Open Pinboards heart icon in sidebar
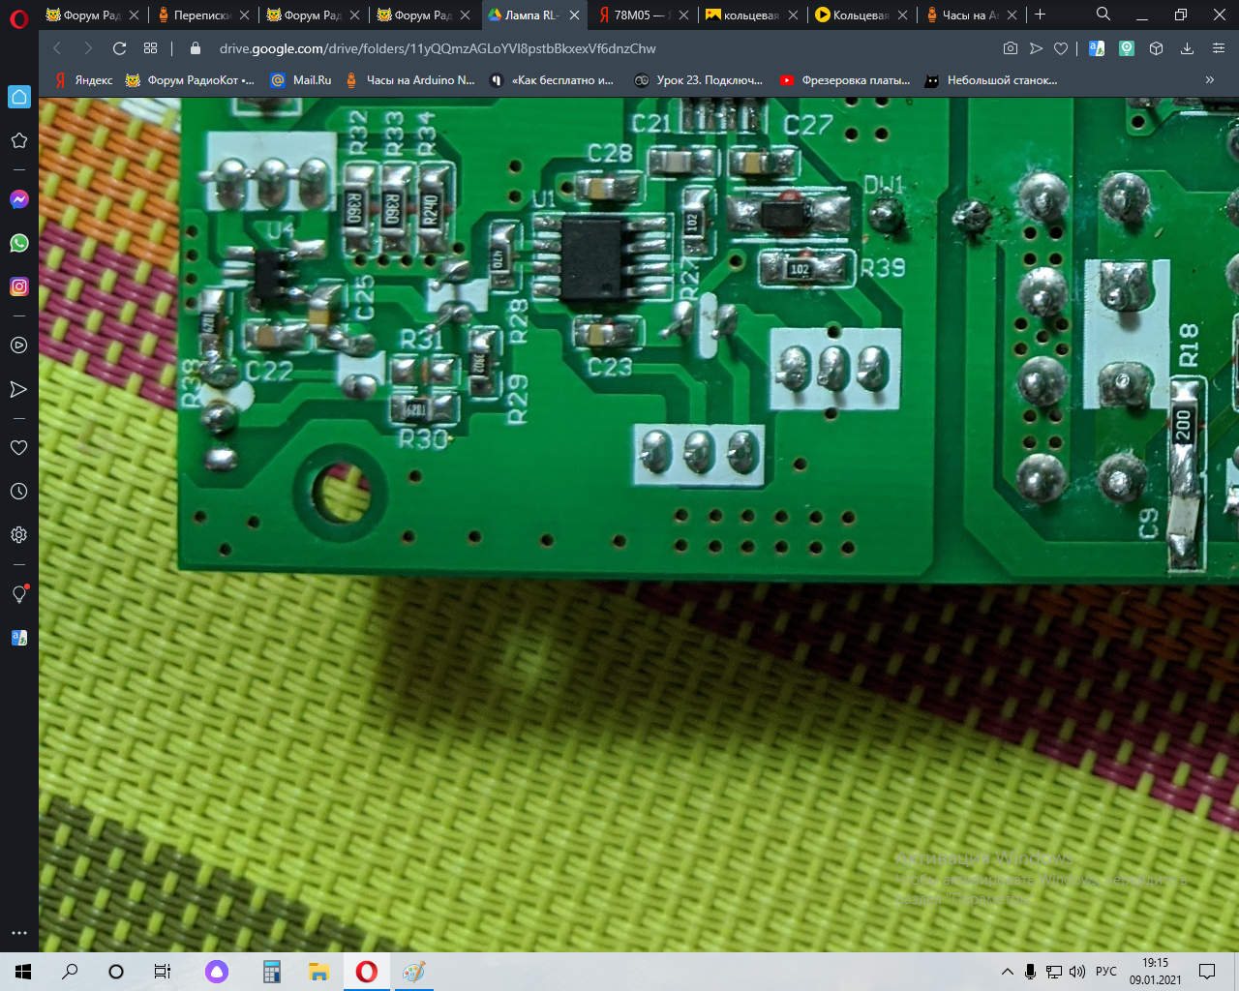This screenshot has height=991, width=1239. pos(18,448)
